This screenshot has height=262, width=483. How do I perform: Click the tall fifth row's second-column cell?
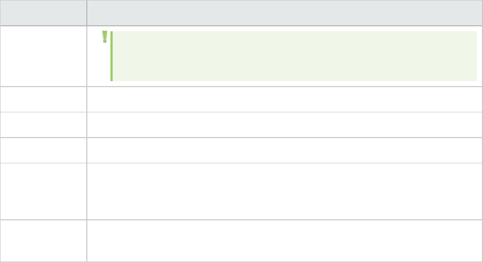pos(284,191)
